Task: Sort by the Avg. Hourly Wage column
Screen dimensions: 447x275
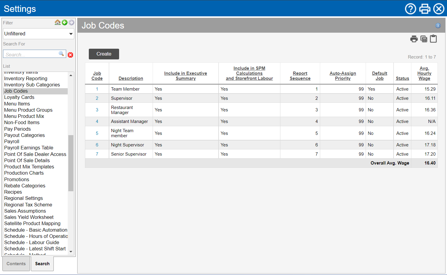Action: 424,73
